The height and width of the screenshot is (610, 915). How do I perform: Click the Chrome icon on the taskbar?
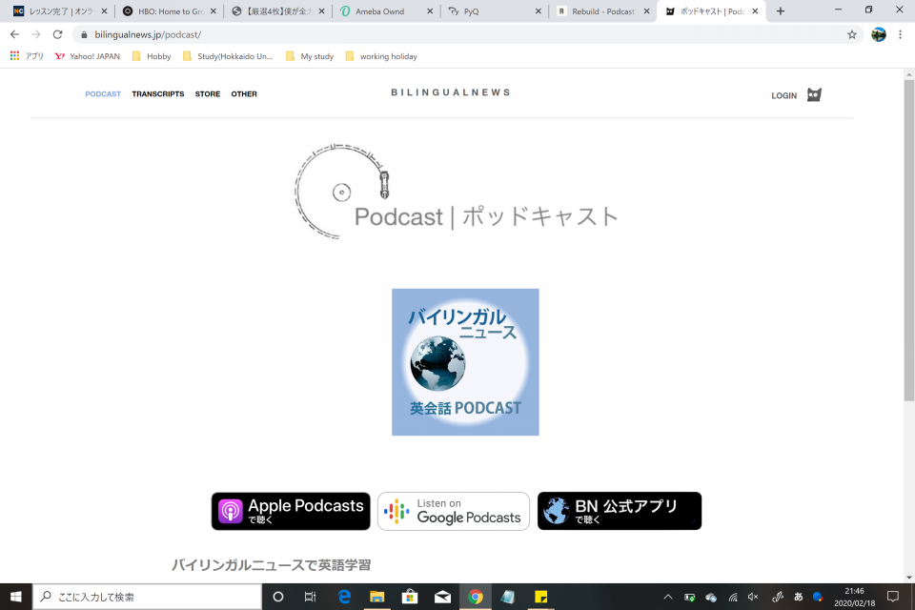tap(475, 597)
